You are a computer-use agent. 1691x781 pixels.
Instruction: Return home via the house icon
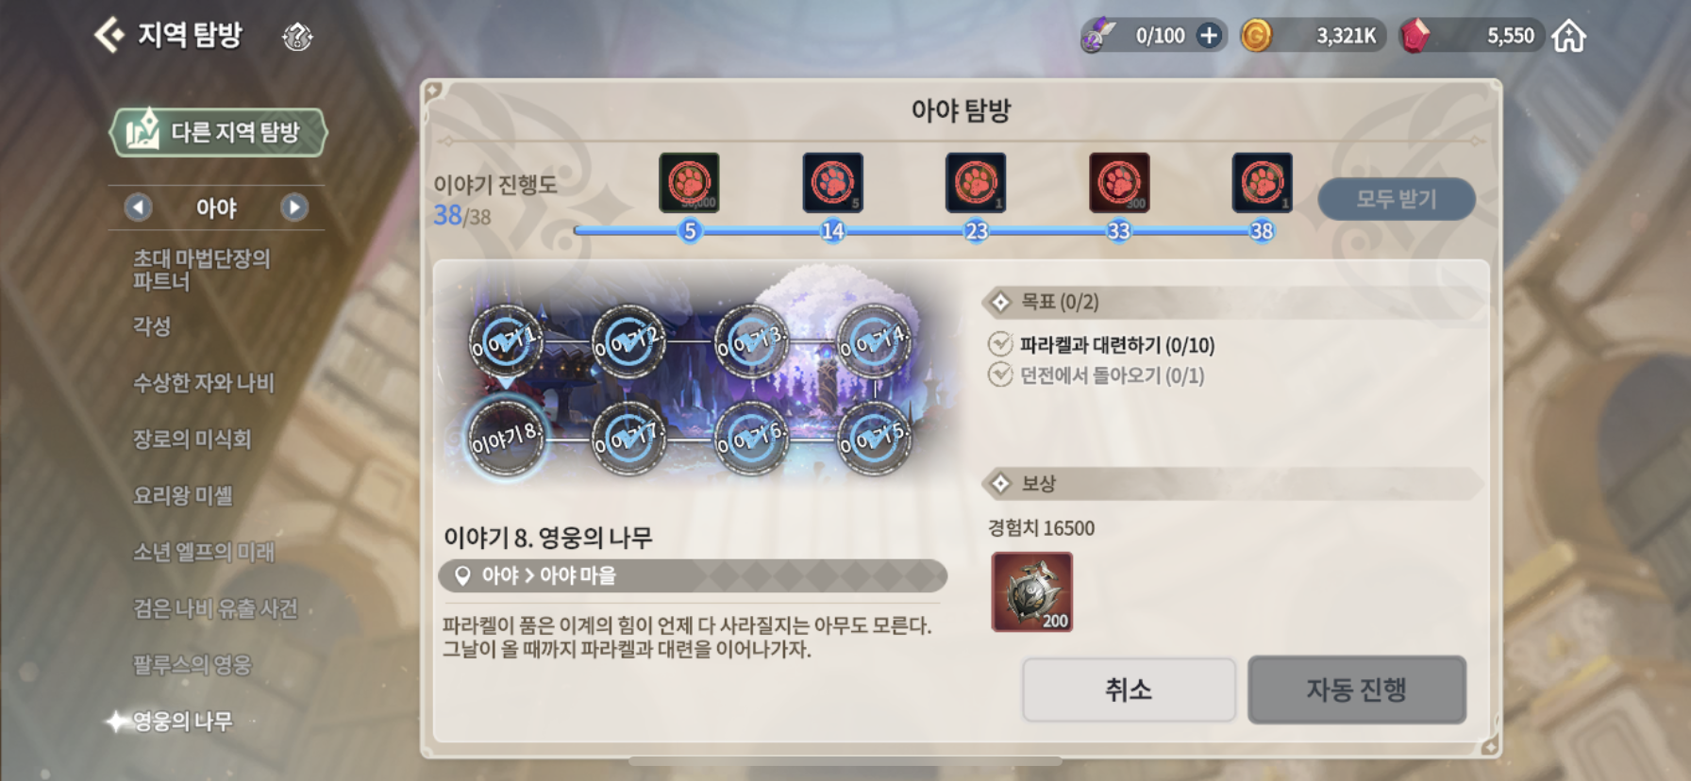pyautogui.click(x=1569, y=36)
